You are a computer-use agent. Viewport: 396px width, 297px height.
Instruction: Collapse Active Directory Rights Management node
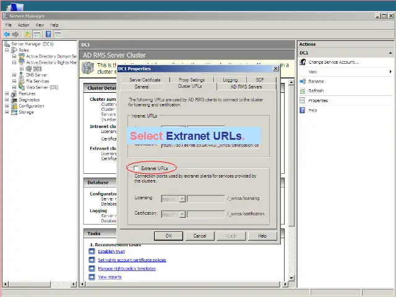coord(14,62)
